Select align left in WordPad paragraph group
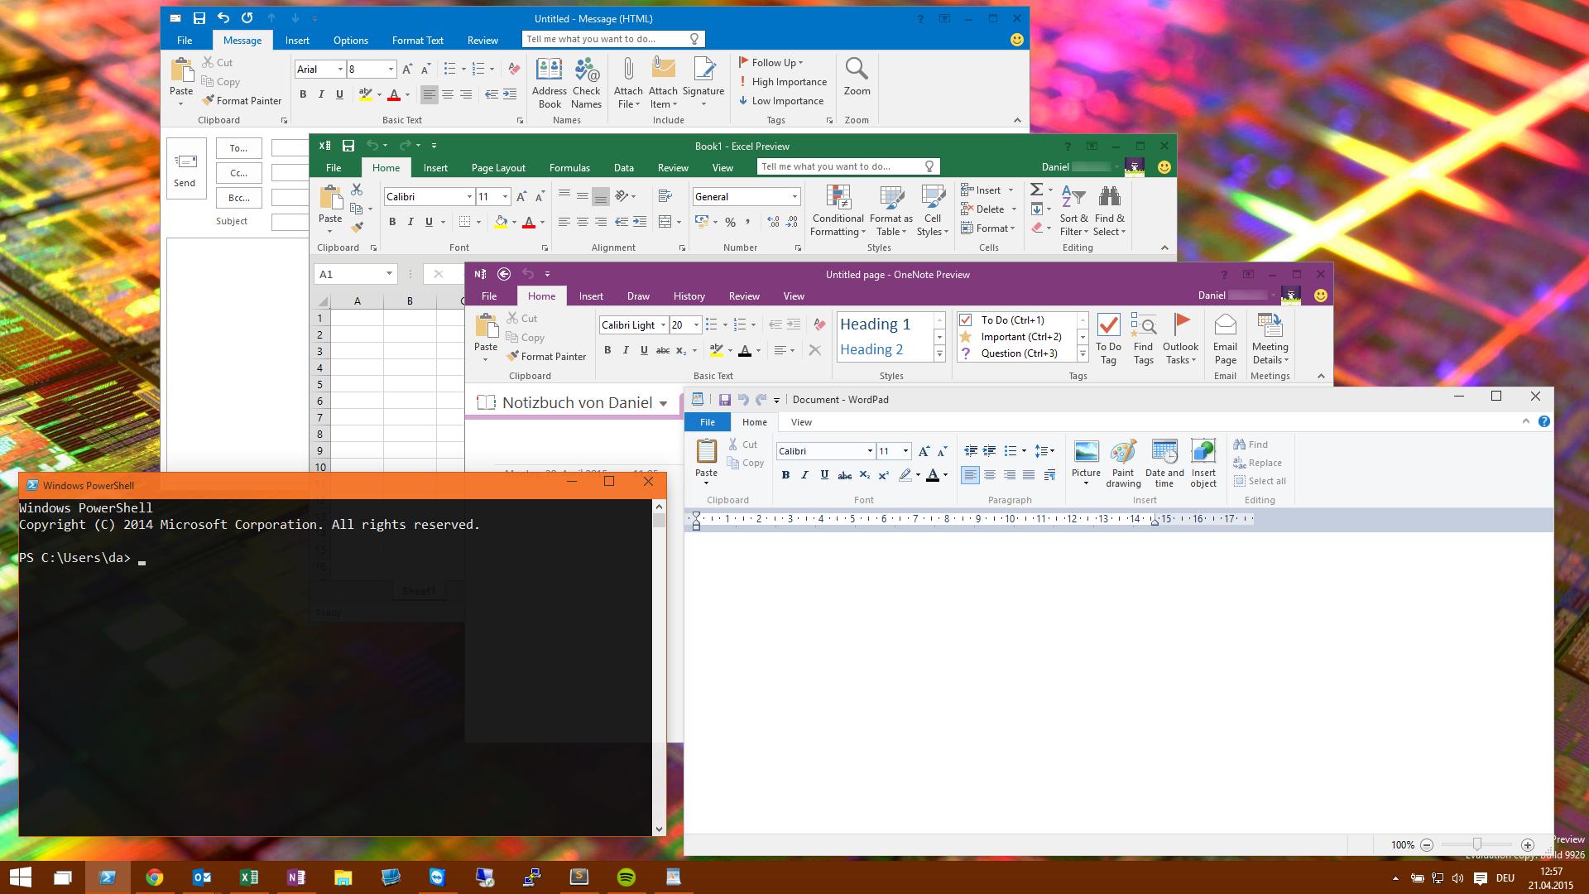Viewport: 1589px width, 894px height. 970,474
